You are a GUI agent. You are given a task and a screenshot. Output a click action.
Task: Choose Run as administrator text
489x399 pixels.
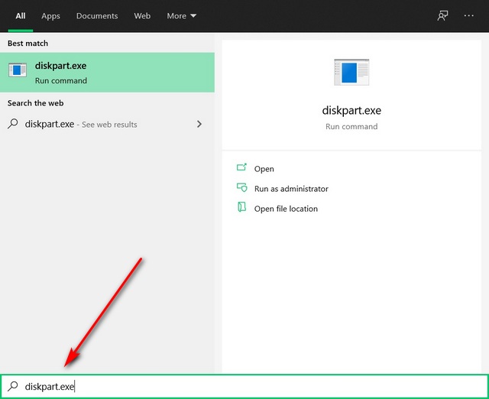point(291,189)
